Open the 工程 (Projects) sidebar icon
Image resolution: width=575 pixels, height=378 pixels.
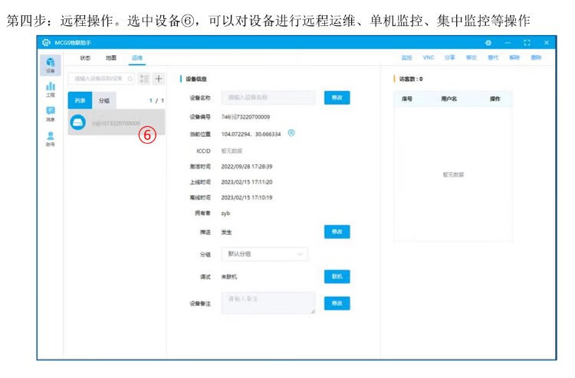(50, 90)
